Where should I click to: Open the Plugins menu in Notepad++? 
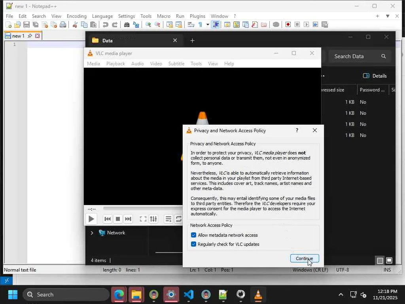[x=198, y=16]
